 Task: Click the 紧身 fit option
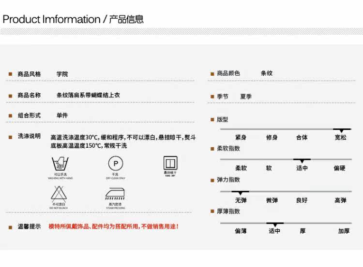coord(241,138)
